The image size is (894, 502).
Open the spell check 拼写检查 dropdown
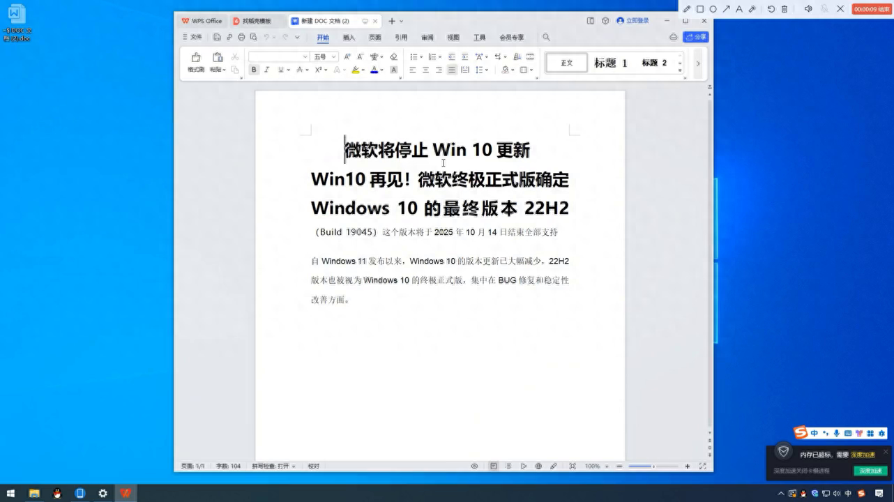coord(273,466)
